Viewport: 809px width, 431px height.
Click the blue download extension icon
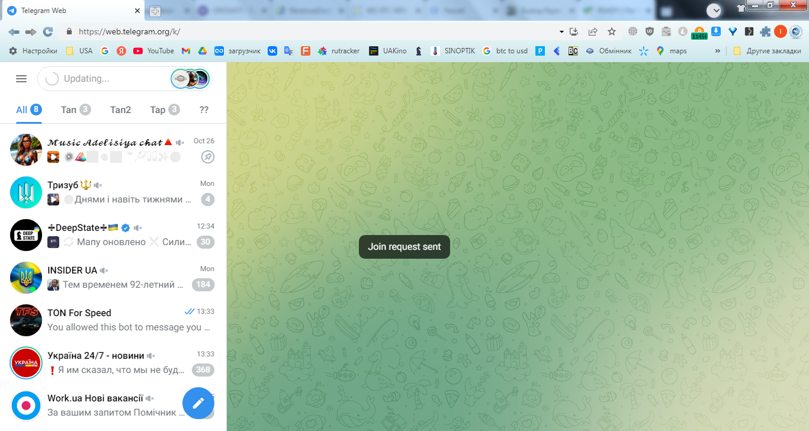pyautogui.click(x=716, y=31)
